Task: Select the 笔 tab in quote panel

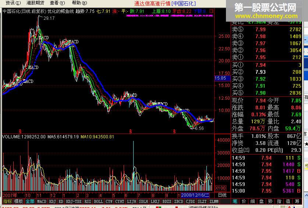Action: pyautogui.click(x=235, y=201)
